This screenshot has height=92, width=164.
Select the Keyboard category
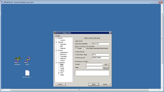click(x=63, y=44)
